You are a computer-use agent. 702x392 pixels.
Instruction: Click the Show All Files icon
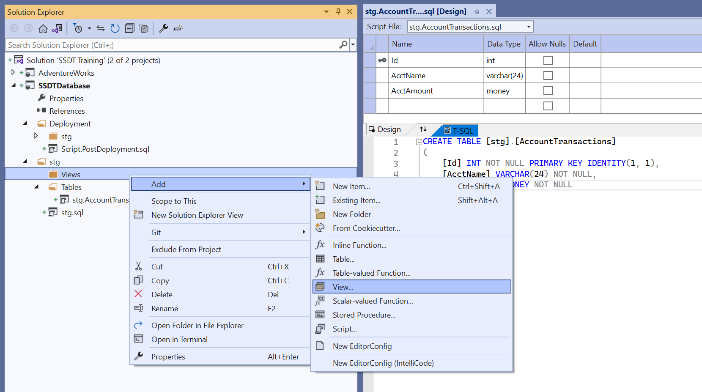(144, 28)
